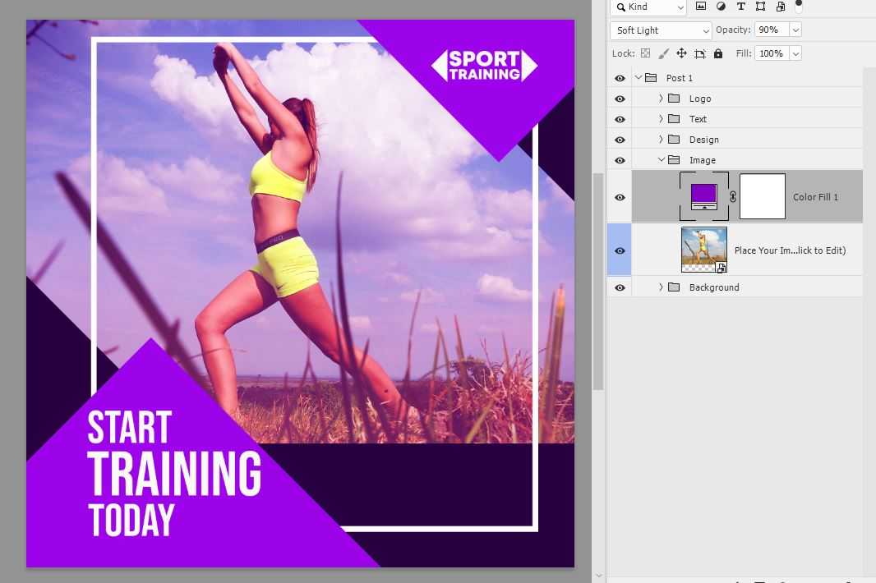
Task: Lock image pixels brush icon
Action: (663, 53)
